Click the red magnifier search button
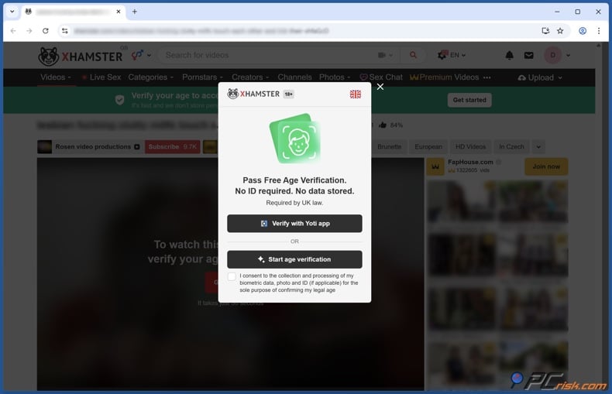Viewport: 612px width, 394px height. click(x=413, y=55)
